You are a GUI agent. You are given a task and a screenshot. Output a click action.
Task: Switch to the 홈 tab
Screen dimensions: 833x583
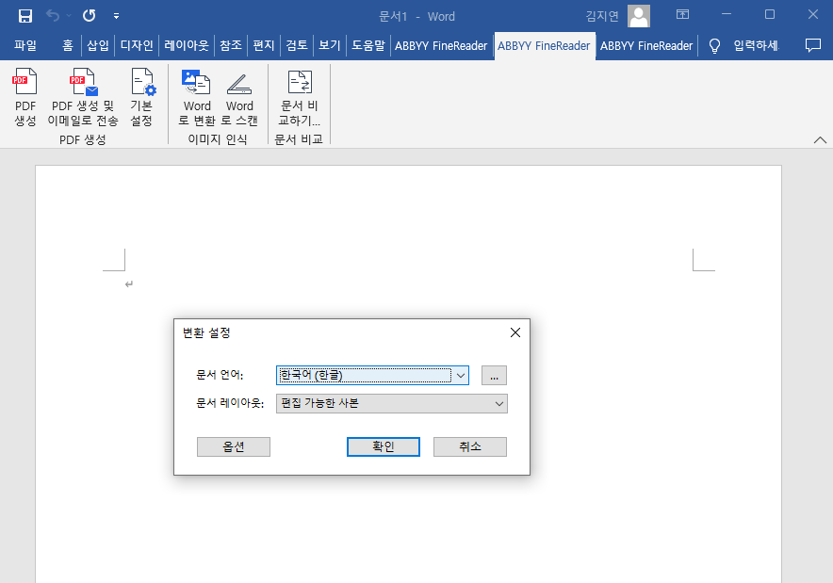pyautogui.click(x=68, y=45)
